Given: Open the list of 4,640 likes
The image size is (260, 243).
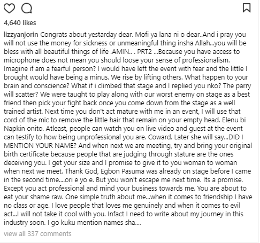Looking at the screenshot, I should pos(20,23).
